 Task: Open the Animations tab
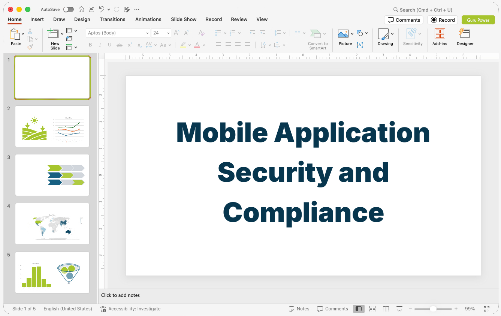148,19
